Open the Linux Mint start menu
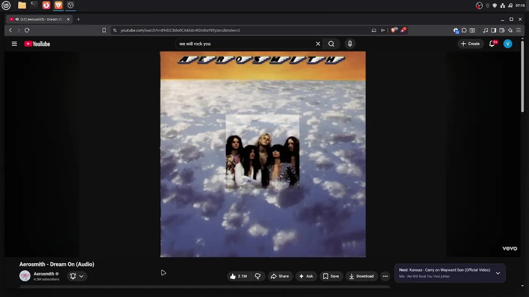The width and height of the screenshot is (529, 297). 6,5
